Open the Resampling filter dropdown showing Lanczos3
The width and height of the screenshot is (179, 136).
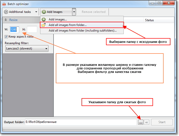click(27, 48)
